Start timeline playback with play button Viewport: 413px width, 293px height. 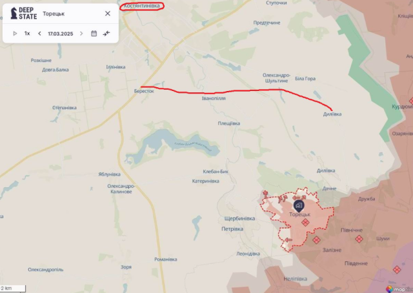(15, 34)
